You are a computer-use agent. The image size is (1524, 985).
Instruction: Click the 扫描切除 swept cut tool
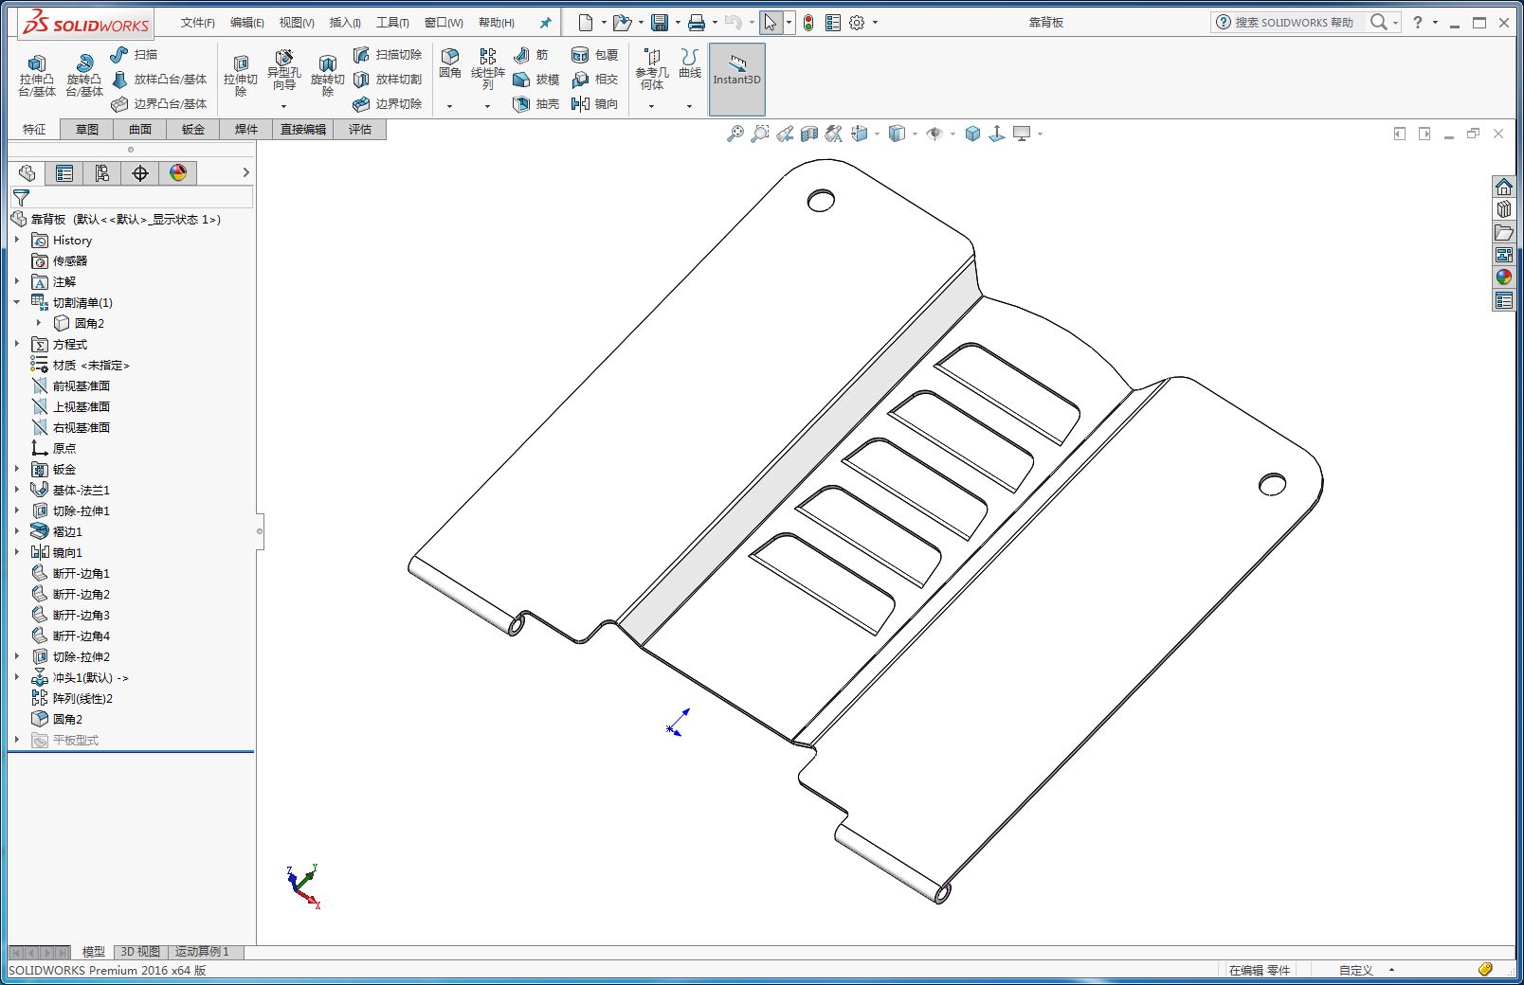pyautogui.click(x=387, y=55)
